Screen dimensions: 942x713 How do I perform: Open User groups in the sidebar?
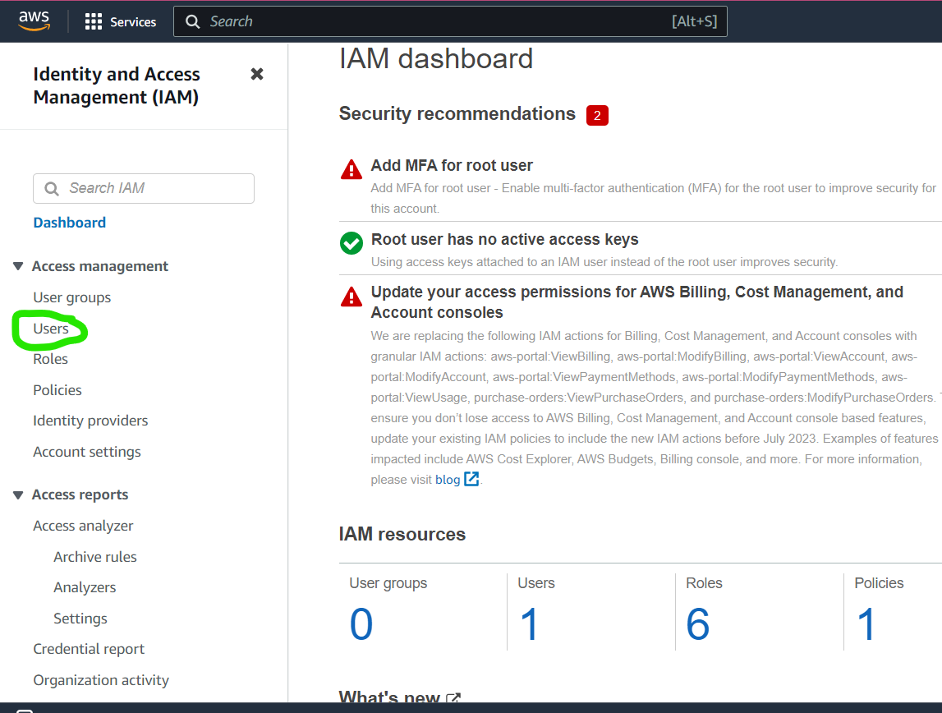[72, 297]
